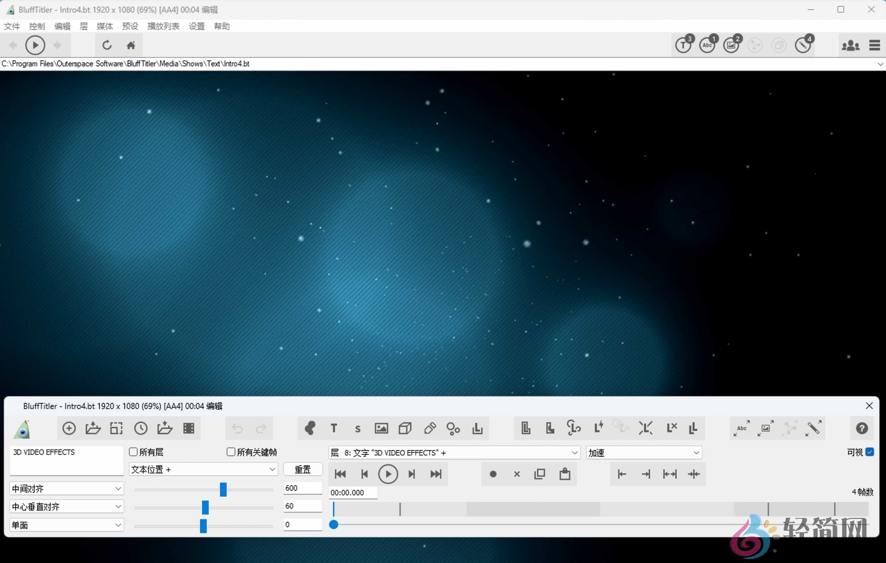Open the 播放列表 menu
The width and height of the screenshot is (886, 563).
pos(164,26)
